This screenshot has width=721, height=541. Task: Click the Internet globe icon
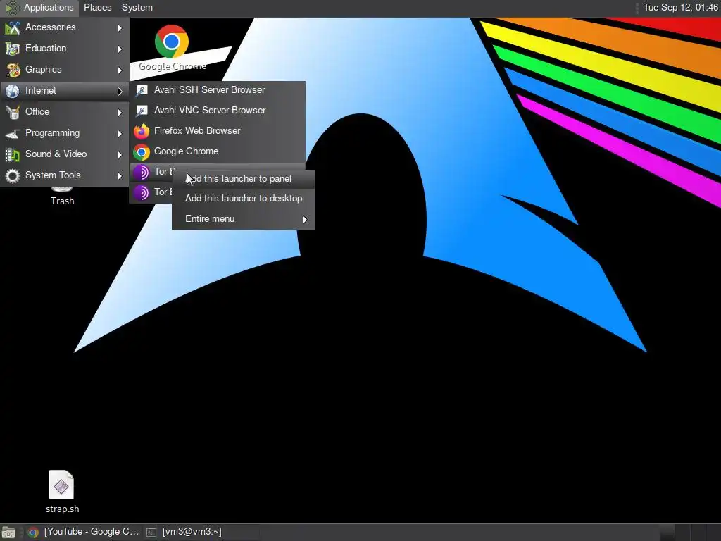point(13,91)
